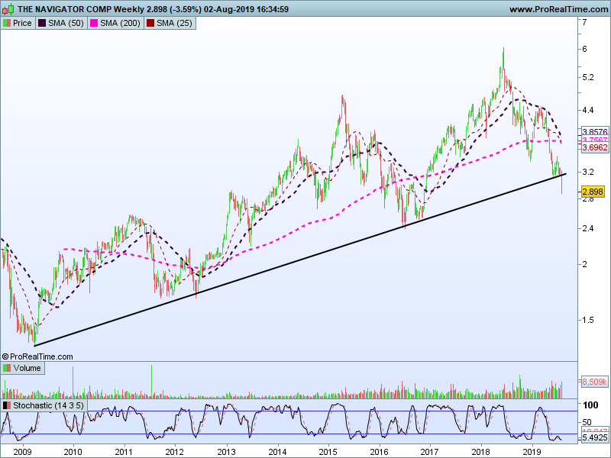
Task: Click the 2015 label on the time axis
Action: click(x=328, y=452)
